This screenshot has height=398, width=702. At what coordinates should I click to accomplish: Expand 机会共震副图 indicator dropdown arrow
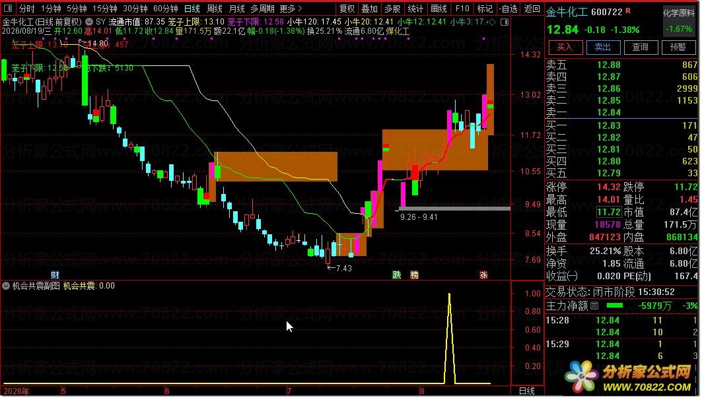(x=6, y=286)
